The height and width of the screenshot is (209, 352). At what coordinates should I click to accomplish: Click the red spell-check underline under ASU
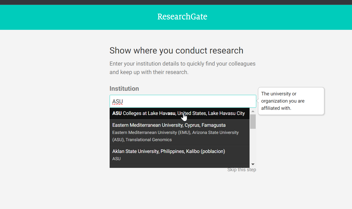[x=117, y=104]
